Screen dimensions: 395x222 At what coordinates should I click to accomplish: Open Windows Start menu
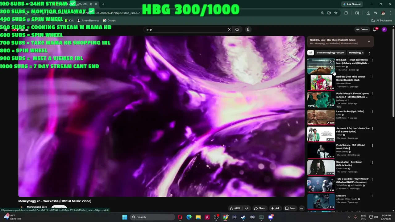pos(125,217)
